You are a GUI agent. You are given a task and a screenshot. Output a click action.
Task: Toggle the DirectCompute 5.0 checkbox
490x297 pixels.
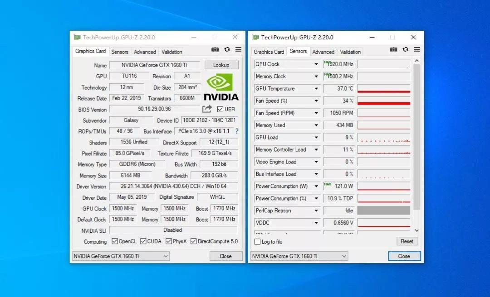193,241
